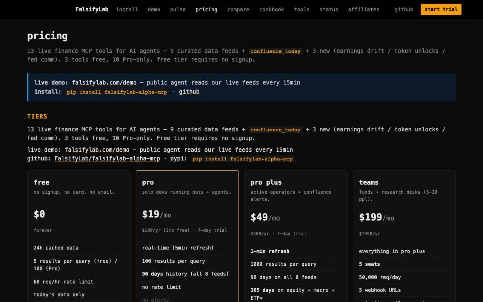Click the pip install code snippet in callout
The height and width of the screenshot is (302, 483).
pos(117,92)
